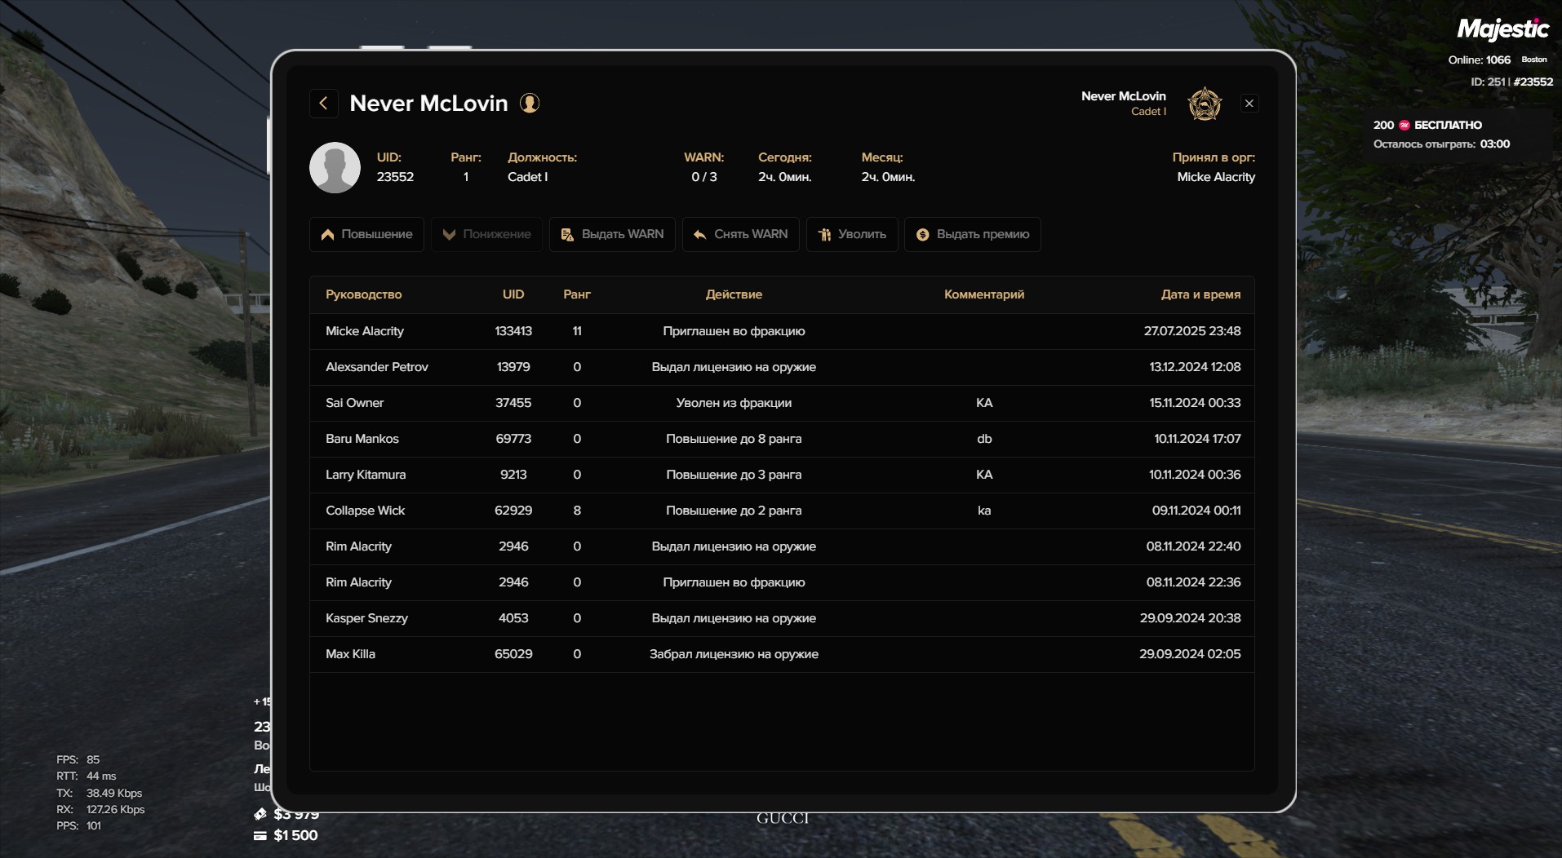Select Larry Kitamura in the log

[366, 475]
